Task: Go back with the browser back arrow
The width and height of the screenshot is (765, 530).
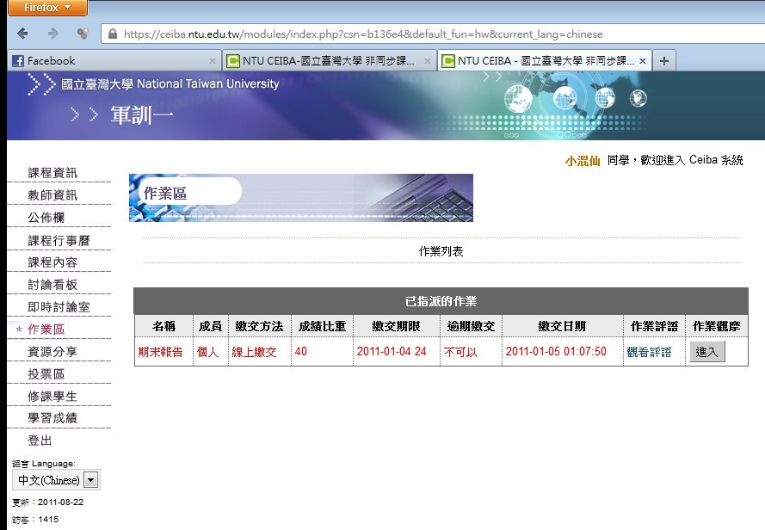Action: pos(22,34)
